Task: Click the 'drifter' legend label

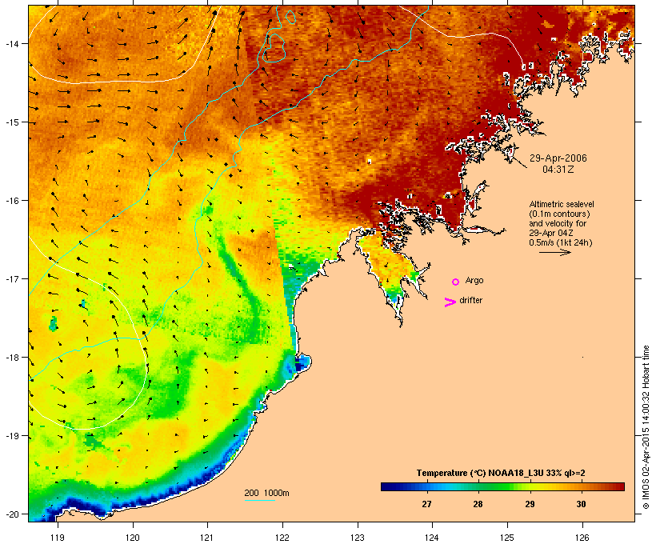Action: click(470, 300)
